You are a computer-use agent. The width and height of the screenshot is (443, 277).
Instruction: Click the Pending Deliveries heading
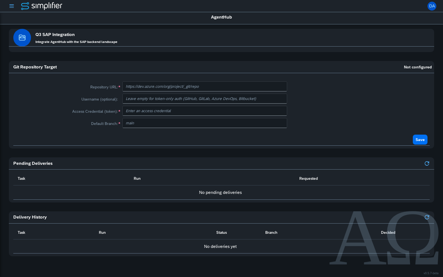pos(33,163)
